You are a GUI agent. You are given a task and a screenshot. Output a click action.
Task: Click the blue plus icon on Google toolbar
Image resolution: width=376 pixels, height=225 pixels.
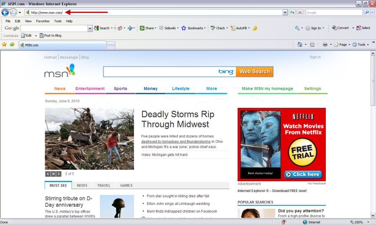coord(130,28)
